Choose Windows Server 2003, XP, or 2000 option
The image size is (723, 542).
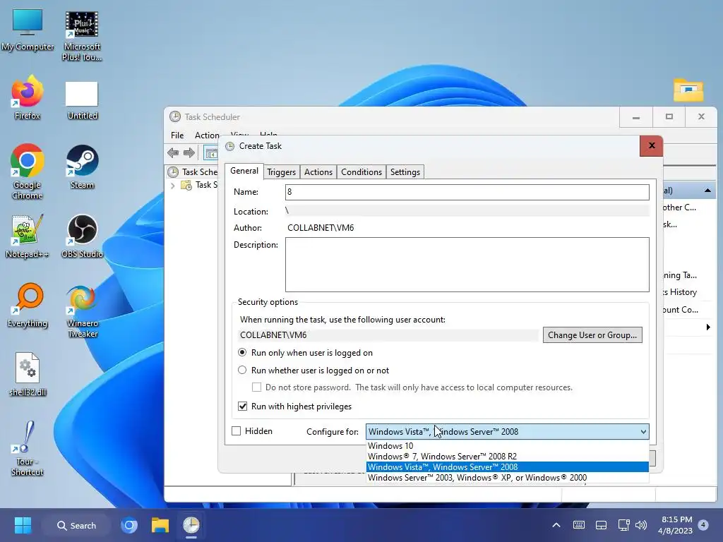(507, 478)
